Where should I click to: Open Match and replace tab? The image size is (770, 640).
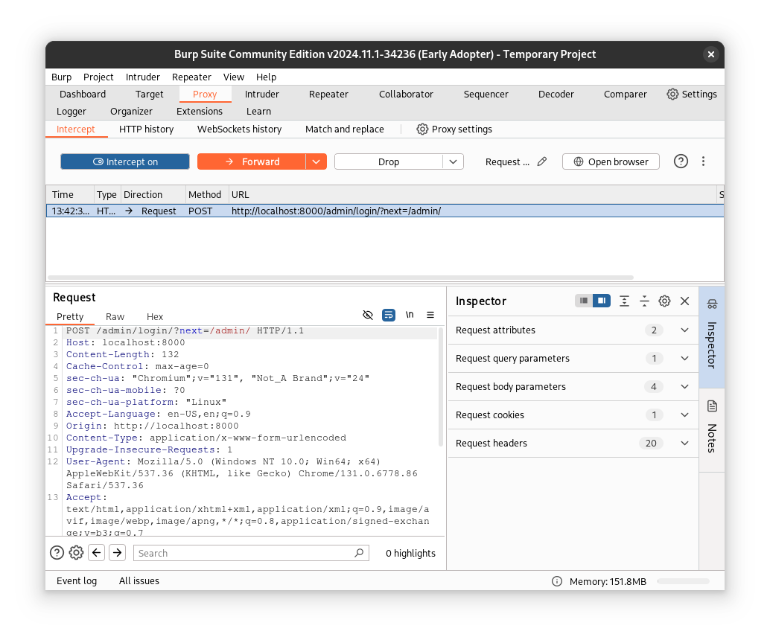click(x=345, y=129)
